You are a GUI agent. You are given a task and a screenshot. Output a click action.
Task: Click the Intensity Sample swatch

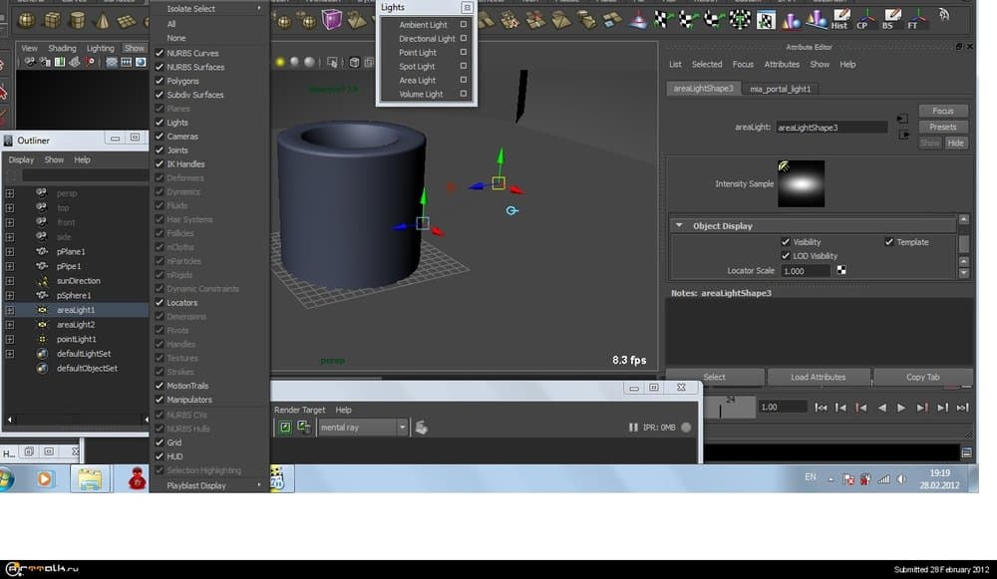pos(801,183)
